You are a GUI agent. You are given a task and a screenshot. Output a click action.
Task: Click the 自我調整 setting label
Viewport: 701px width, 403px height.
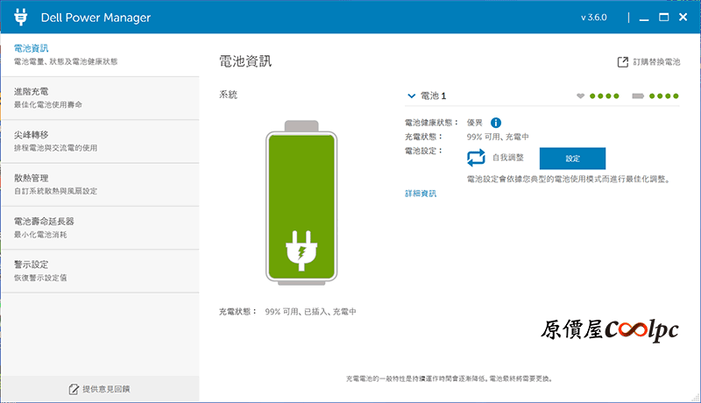(508, 158)
